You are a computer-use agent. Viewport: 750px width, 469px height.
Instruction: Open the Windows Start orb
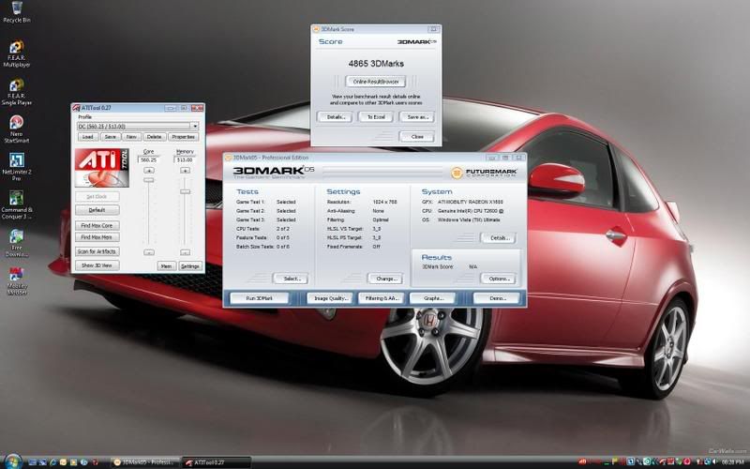[13, 461]
